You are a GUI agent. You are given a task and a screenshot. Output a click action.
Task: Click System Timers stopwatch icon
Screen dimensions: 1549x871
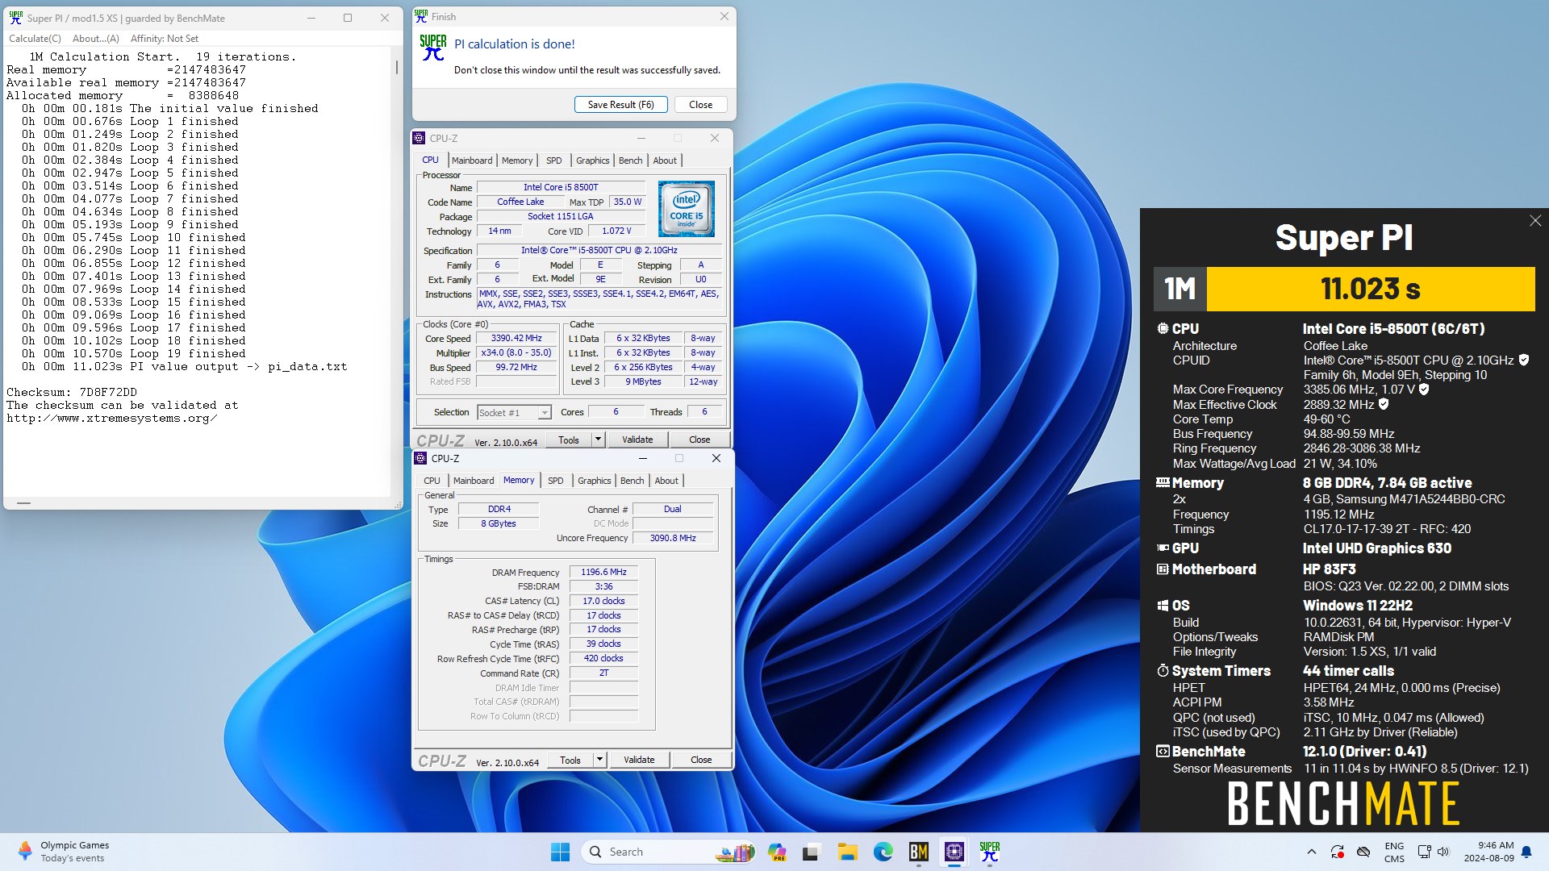(x=1163, y=671)
